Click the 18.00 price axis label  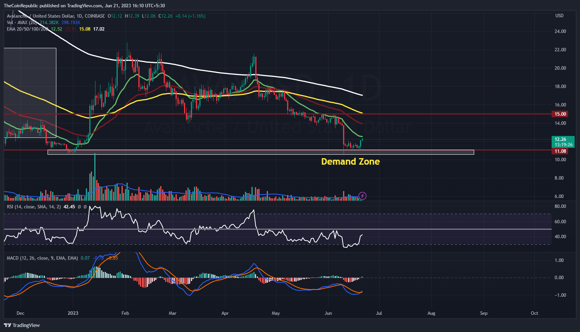coord(560,87)
